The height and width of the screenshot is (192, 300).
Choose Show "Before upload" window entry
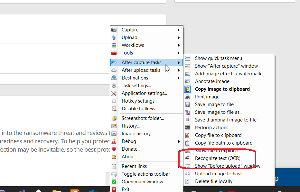tap(229, 166)
